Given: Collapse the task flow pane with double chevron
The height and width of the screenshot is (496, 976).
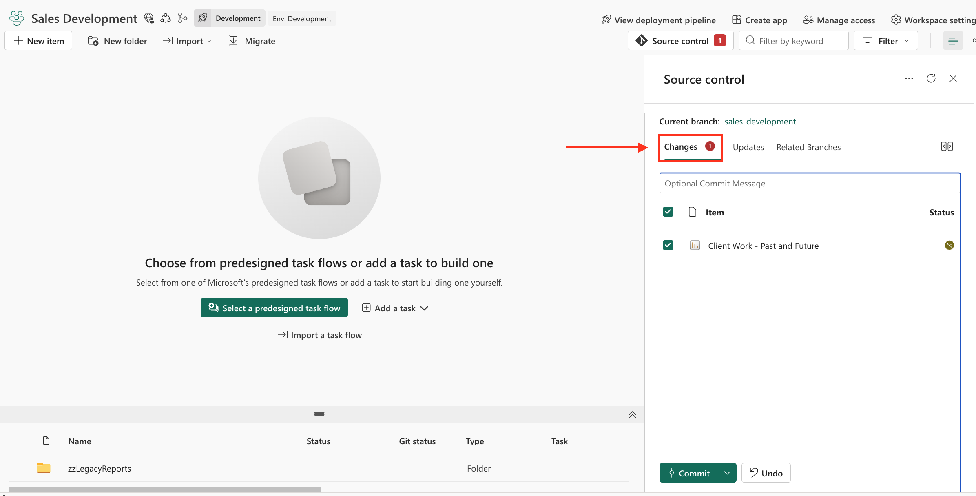Looking at the screenshot, I should click(x=632, y=415).
